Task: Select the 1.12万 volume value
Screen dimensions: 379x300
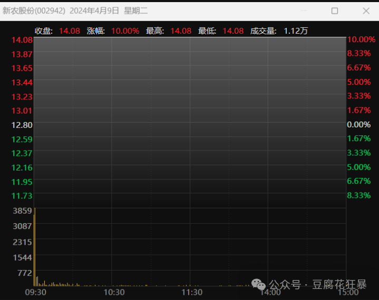Action: pos(296,31)
